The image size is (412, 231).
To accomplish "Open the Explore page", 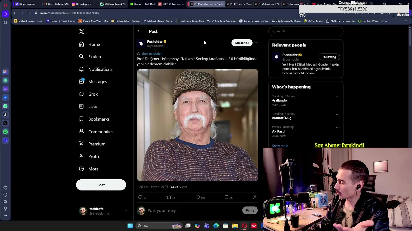I will 91,57.
